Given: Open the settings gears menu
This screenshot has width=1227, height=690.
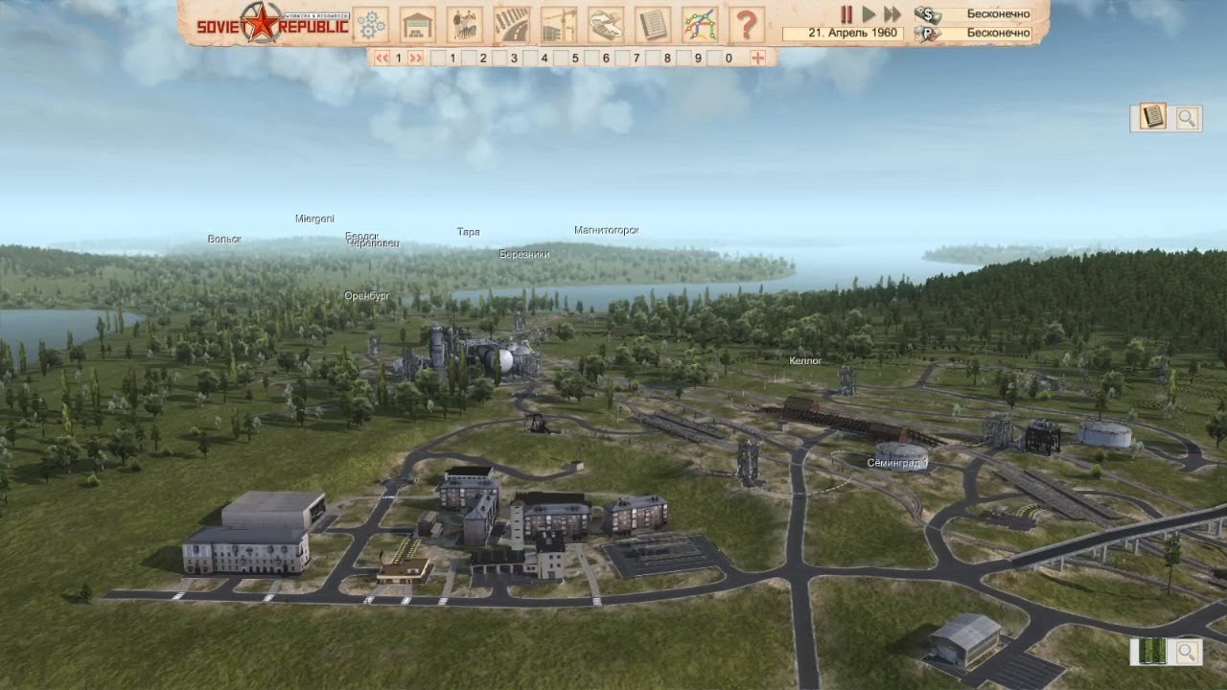Looking at the screenshot, I should (370, 24).
